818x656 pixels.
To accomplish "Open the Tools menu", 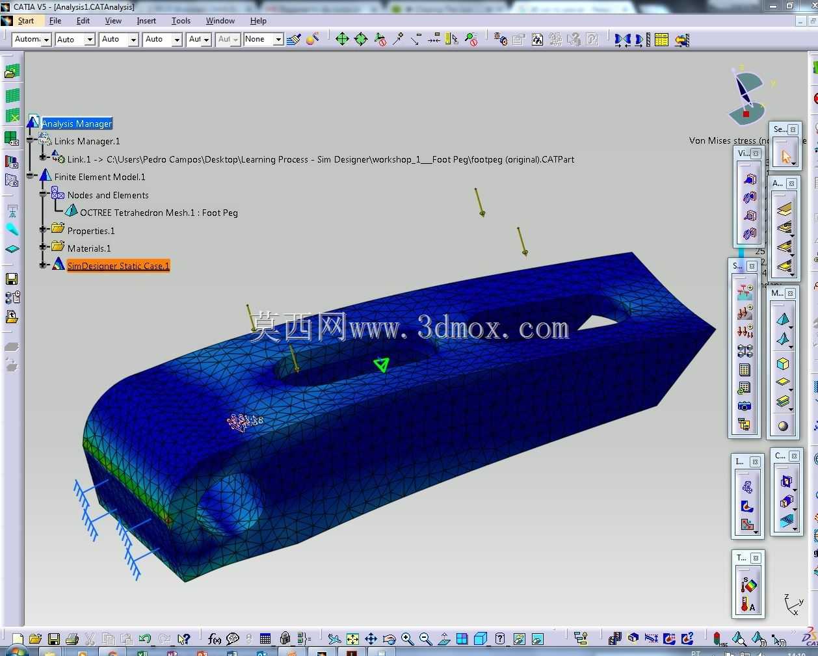I will point(181,21).
